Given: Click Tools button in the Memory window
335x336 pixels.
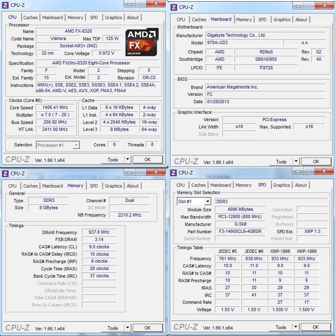Looking at the screenshot, I should pos(113,328).
